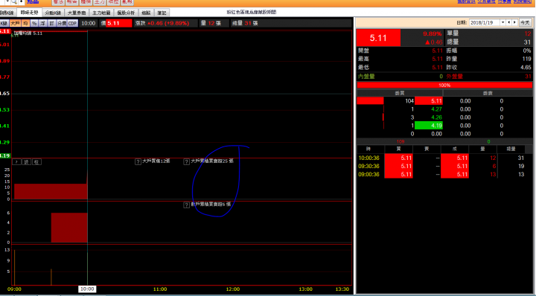Open the 即時走勢 tab
The height and width of the screenshot is (296, 536).
tap(29, 13)
